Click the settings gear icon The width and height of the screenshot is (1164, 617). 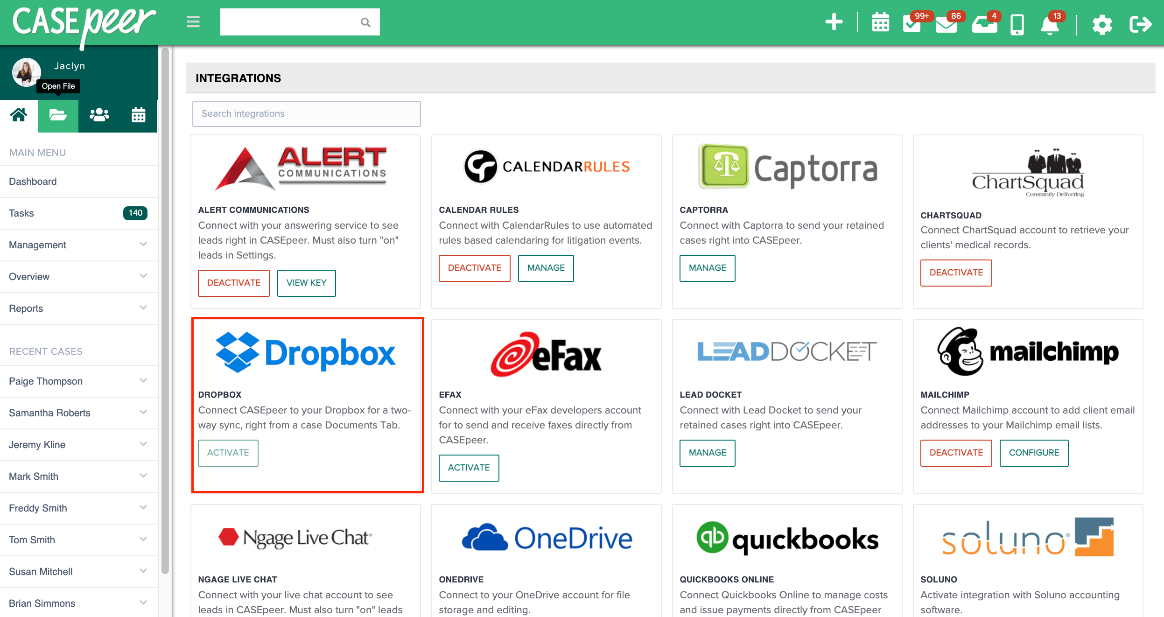[x=1101, y=21]
